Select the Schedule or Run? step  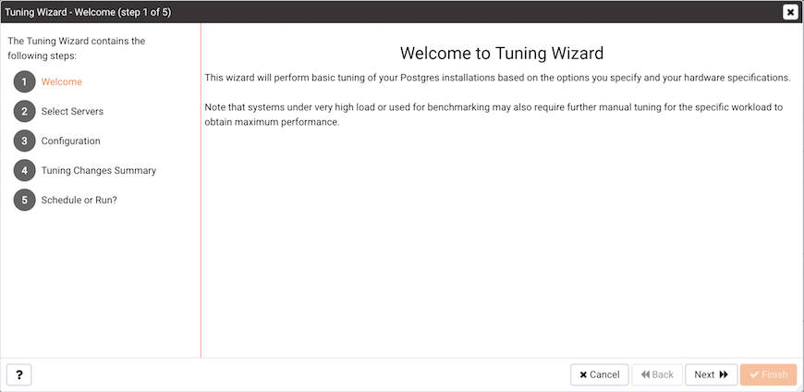pos(79,200)
